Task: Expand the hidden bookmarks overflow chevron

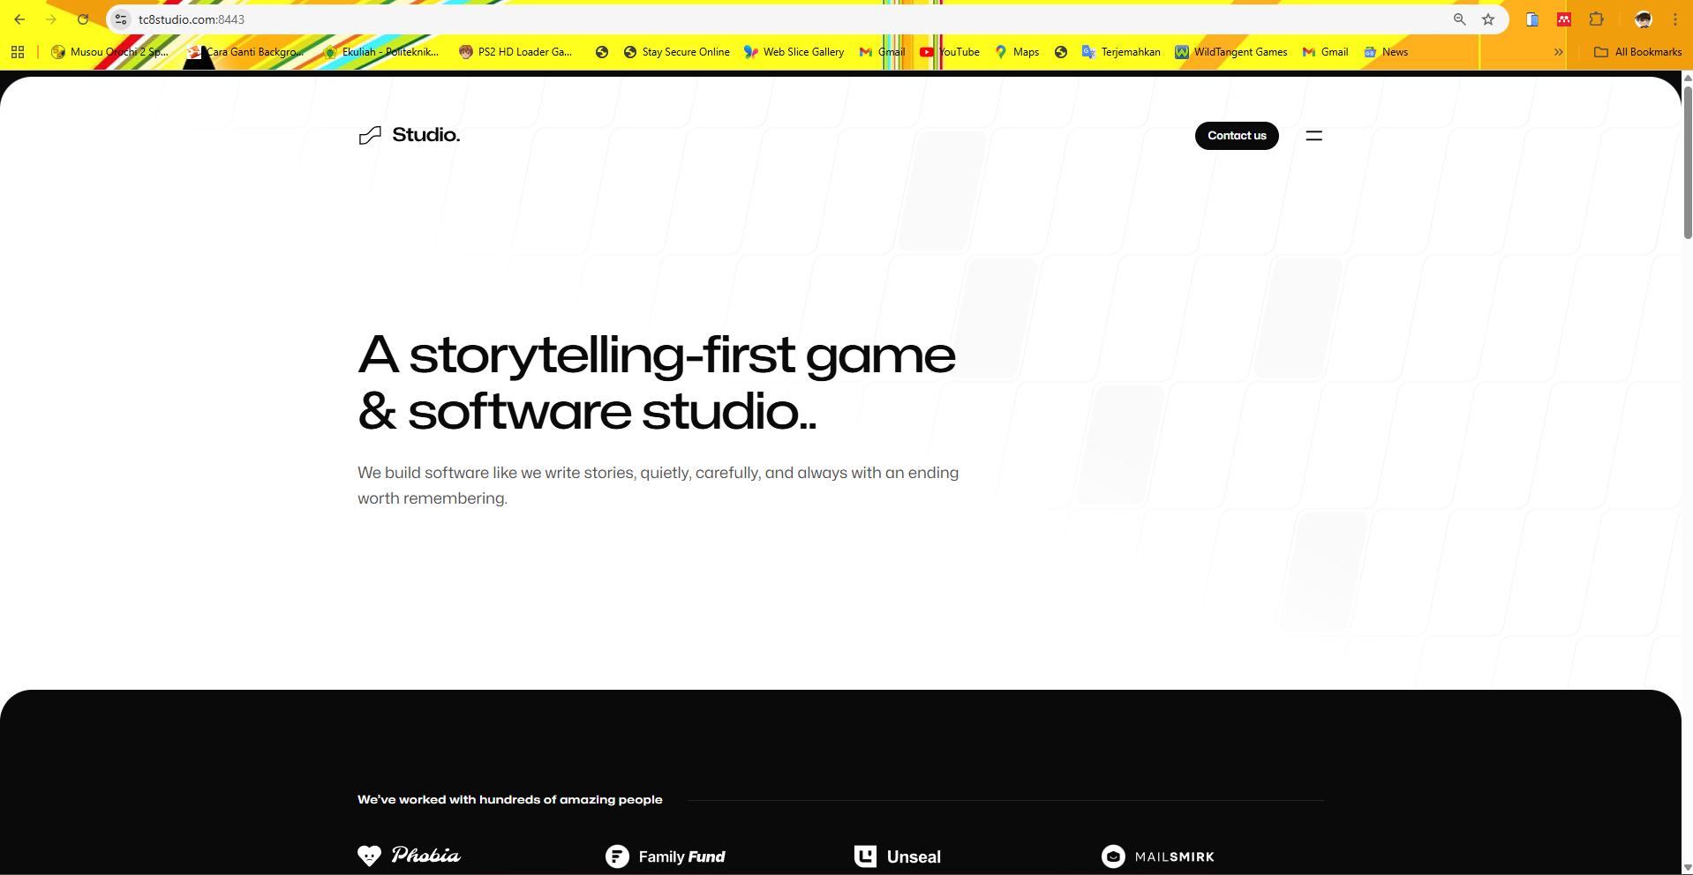Action: click(x=1557, y=52)
